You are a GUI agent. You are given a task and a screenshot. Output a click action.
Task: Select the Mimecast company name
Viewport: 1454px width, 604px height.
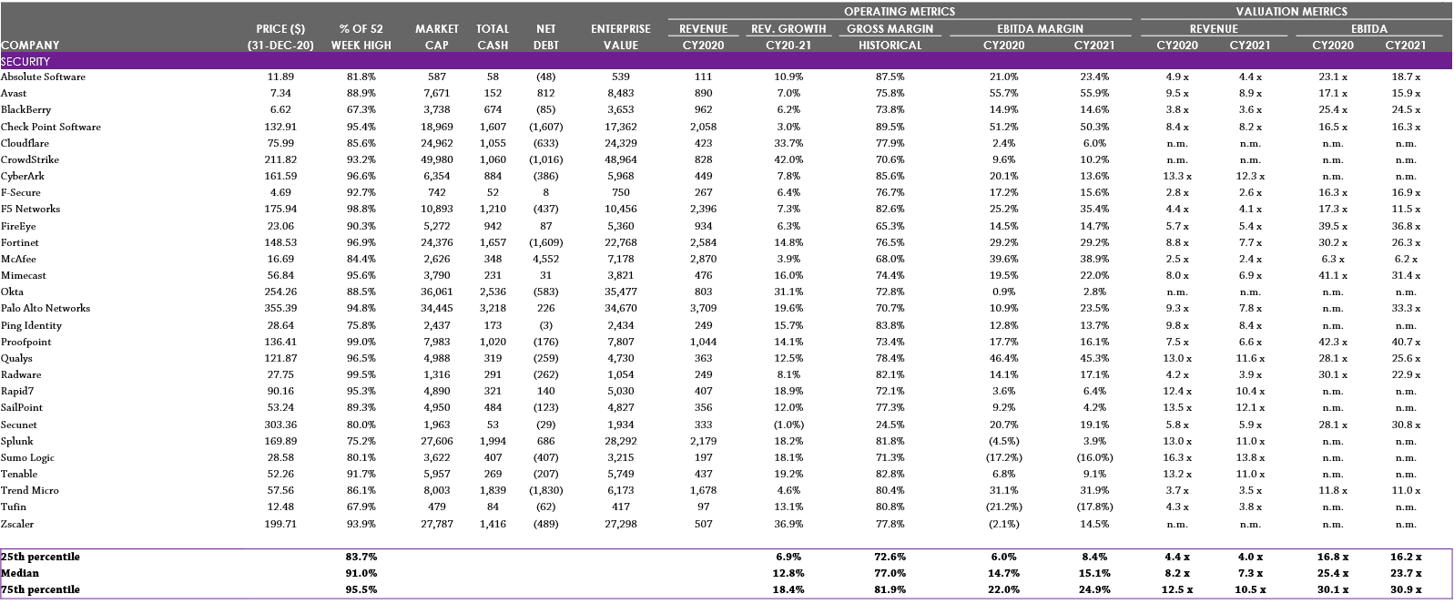pos(24,275)
